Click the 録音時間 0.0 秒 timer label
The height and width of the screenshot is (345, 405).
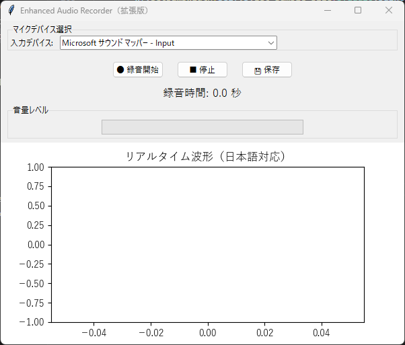(x=202, y=93)
